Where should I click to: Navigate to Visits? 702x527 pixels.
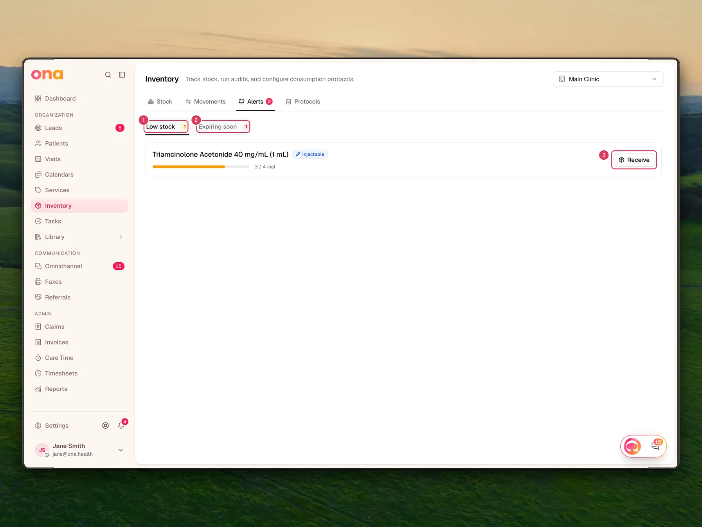pos(79,159)
